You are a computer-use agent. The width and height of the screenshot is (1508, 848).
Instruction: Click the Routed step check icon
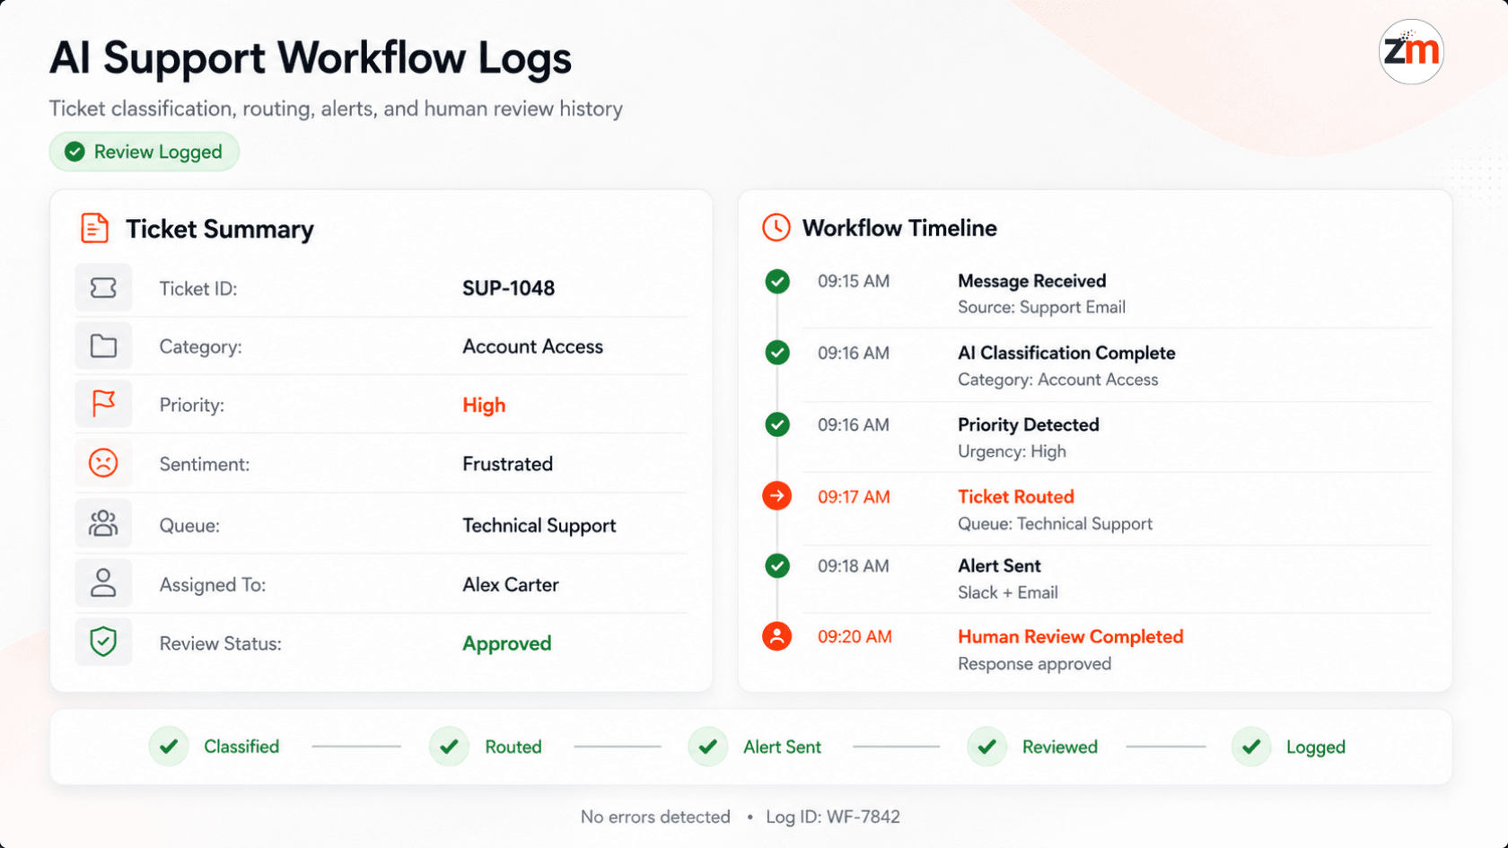point(450,747)
